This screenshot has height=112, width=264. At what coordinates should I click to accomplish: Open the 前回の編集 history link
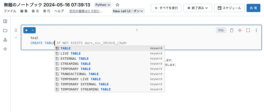(x=86, y=11)
